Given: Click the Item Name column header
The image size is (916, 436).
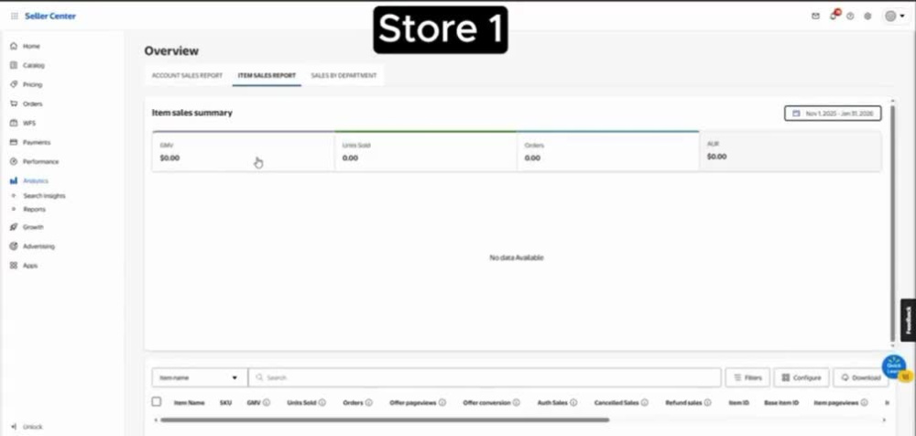Looking at the screenshot, I should [190, 403].
